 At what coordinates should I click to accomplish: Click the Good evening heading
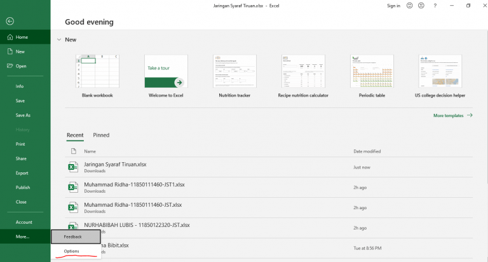(89, 22)
